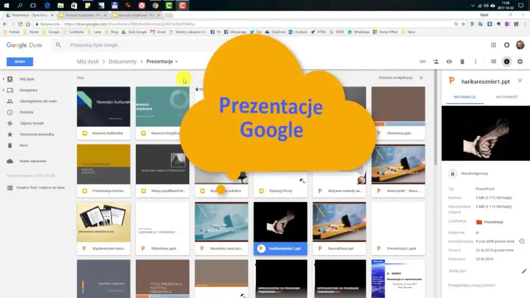Open the Google Apps launcher grid

point(493,45)
